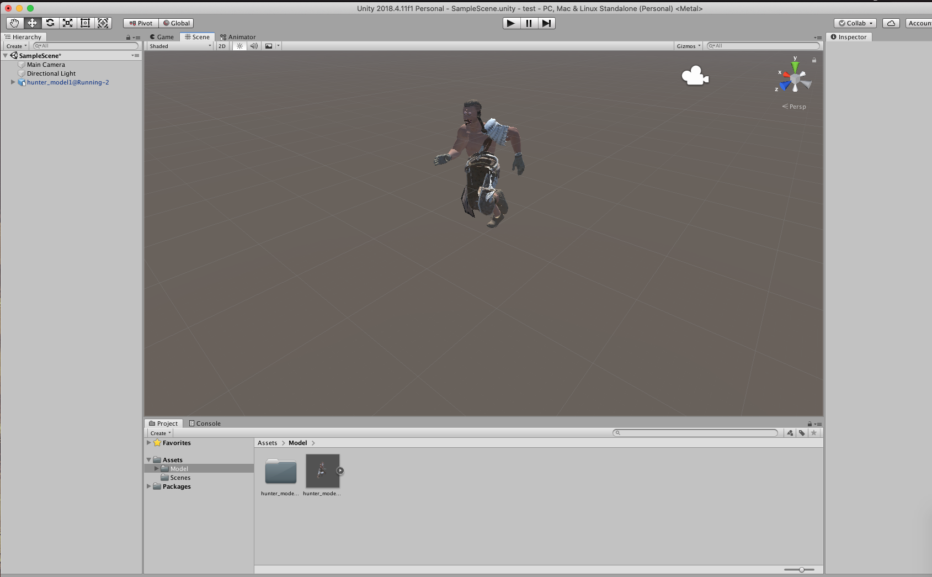The image size is (932, 577).
Task: Select hunter_model1@Running-2 in Hierarchy
Action: pos(68,82)
